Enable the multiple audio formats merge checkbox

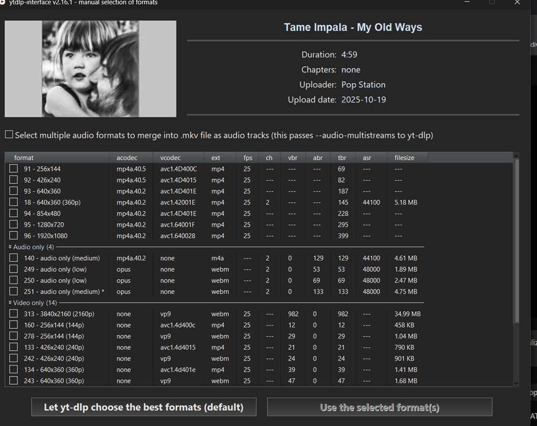tap(9, 135)
